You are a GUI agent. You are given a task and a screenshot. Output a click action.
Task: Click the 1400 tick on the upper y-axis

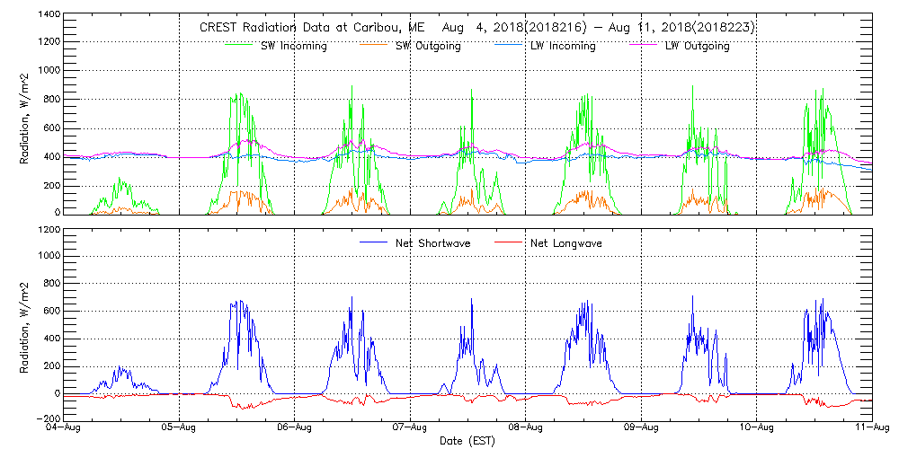[x=49, y=15]
